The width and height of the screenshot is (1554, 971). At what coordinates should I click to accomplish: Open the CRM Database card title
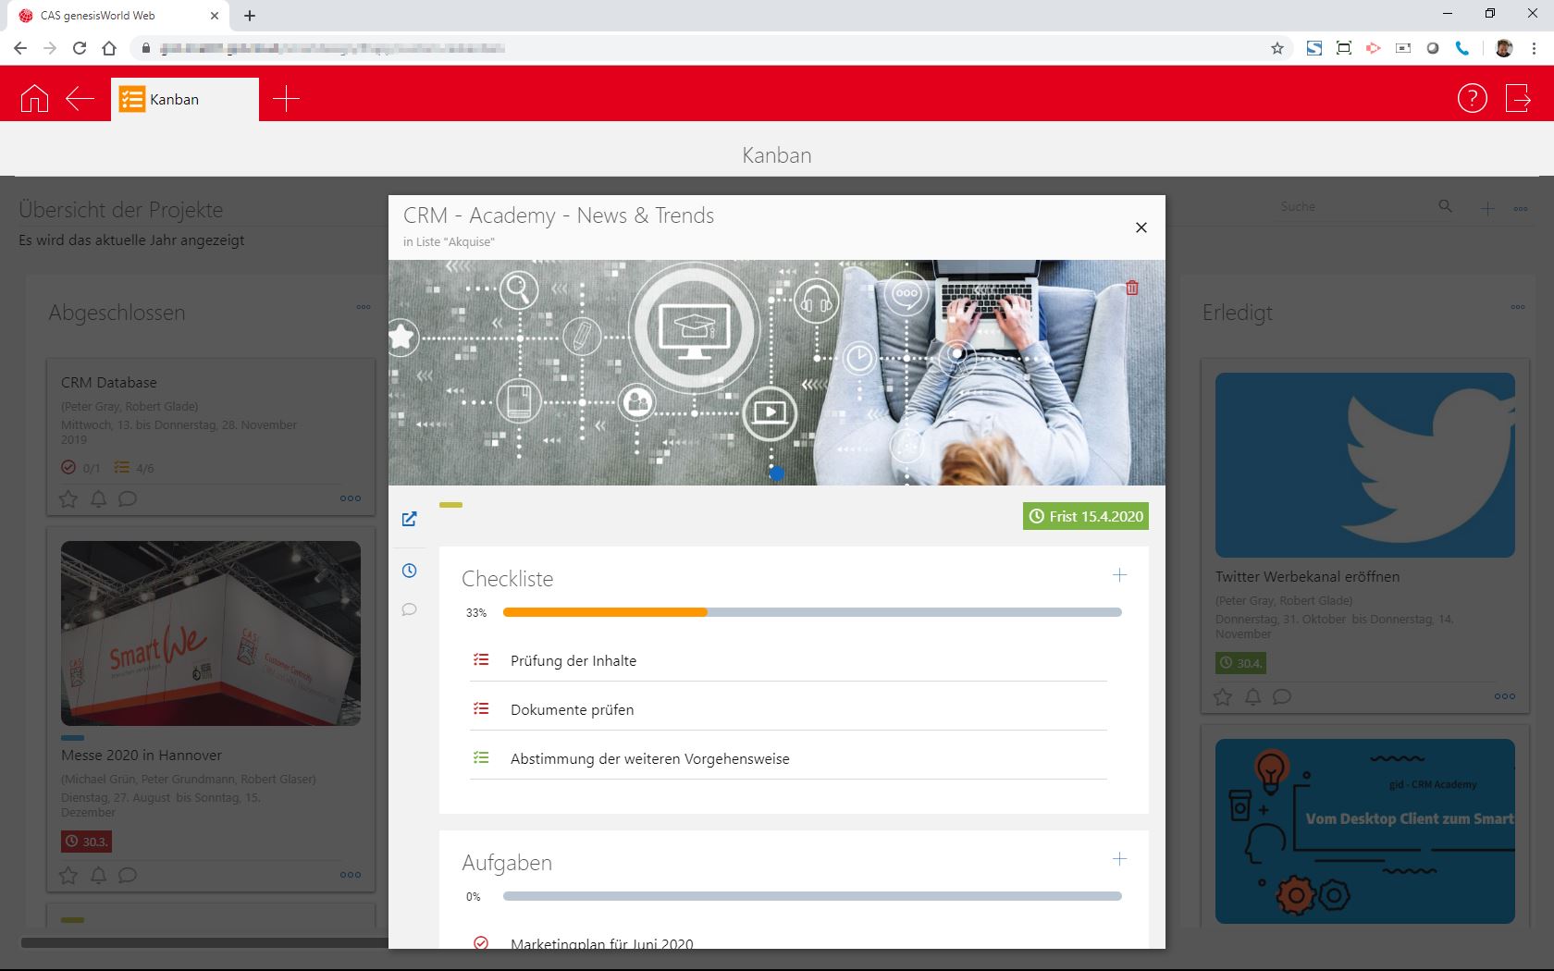(x=109, y=382)
